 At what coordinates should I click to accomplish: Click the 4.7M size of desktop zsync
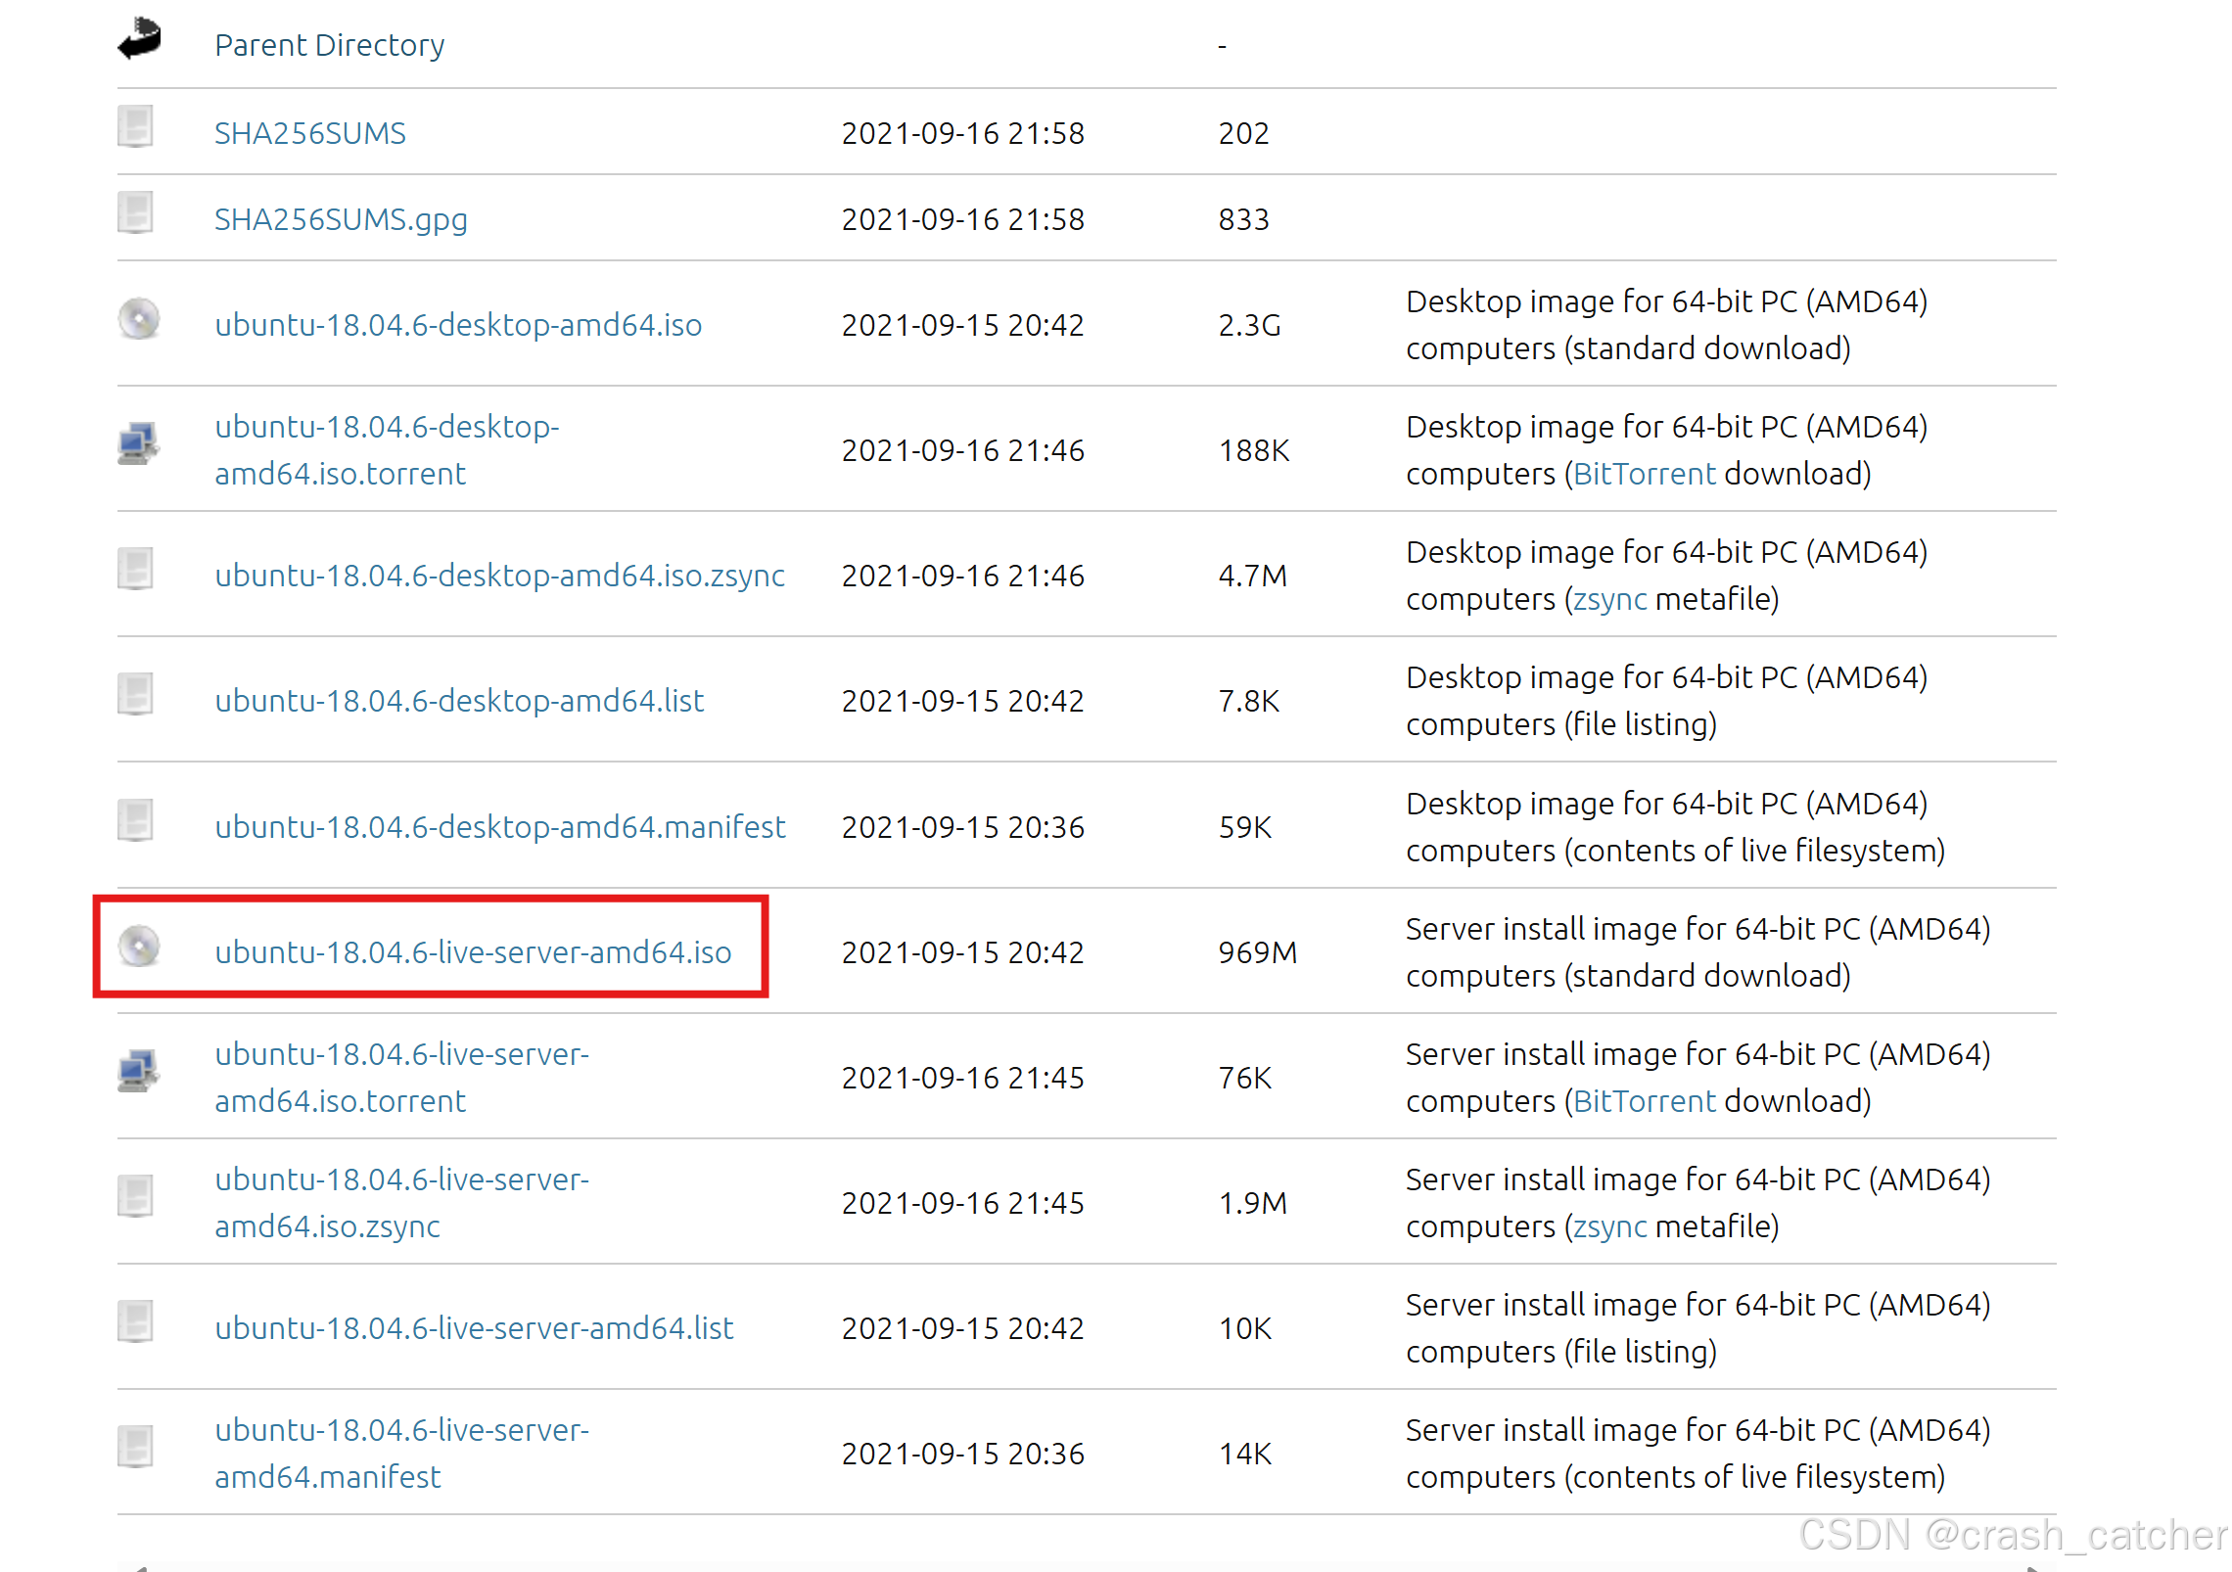(1253, 576)
